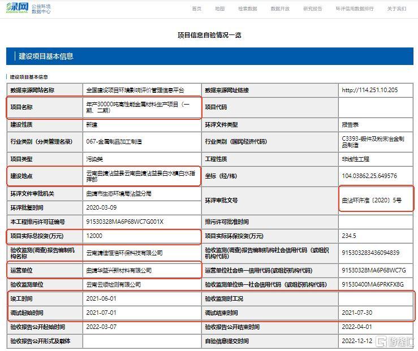The height and width of the screenshot is (351, 418).
Task: Click the 项目名称 label cell
Action: click(x=45, y=107)
